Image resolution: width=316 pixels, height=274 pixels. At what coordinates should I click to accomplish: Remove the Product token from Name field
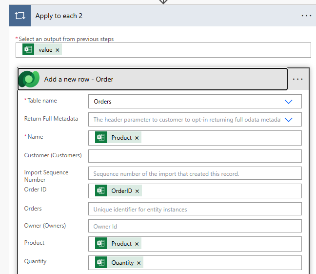[137, 138]
